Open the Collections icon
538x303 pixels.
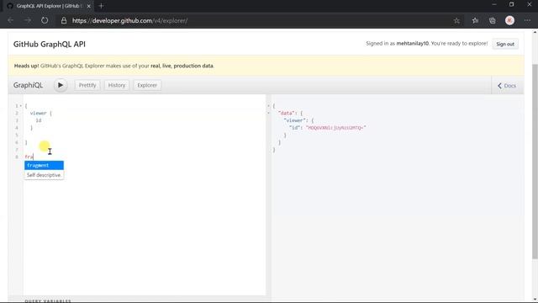click(493, 20)
